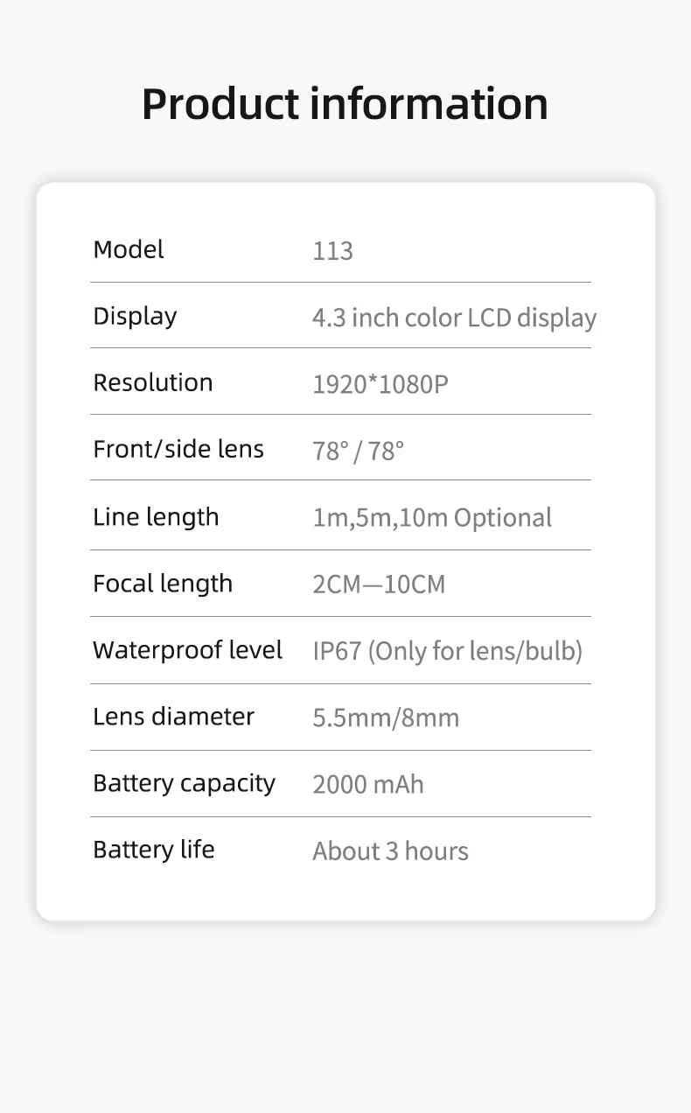
Task: Click the Resolution label
Action: (153, 382)
